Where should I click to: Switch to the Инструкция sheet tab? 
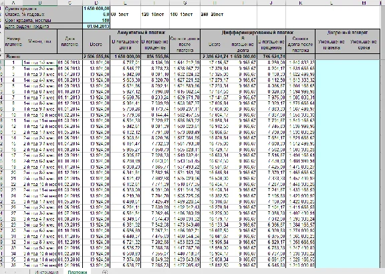point(47,272)
